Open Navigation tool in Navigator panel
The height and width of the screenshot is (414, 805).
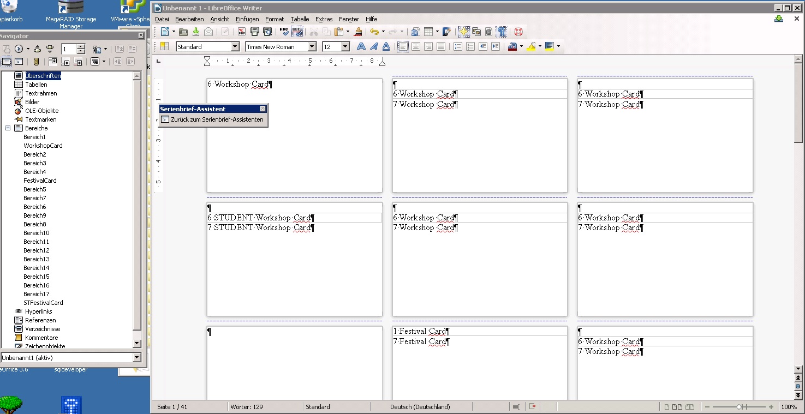[x=19, y=49]
